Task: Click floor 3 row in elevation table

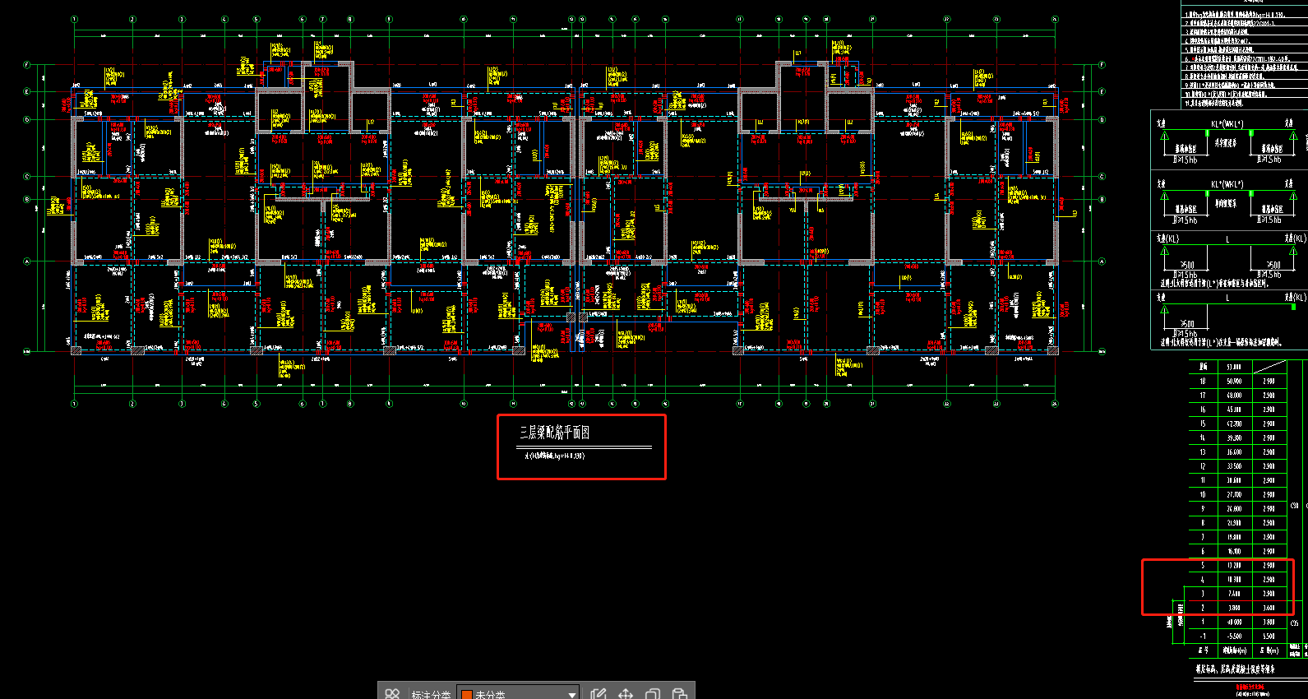Action: coord(1238,593)
